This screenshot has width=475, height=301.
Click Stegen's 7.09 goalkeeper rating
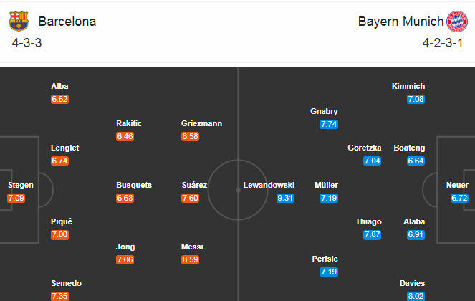coord(16,197)
